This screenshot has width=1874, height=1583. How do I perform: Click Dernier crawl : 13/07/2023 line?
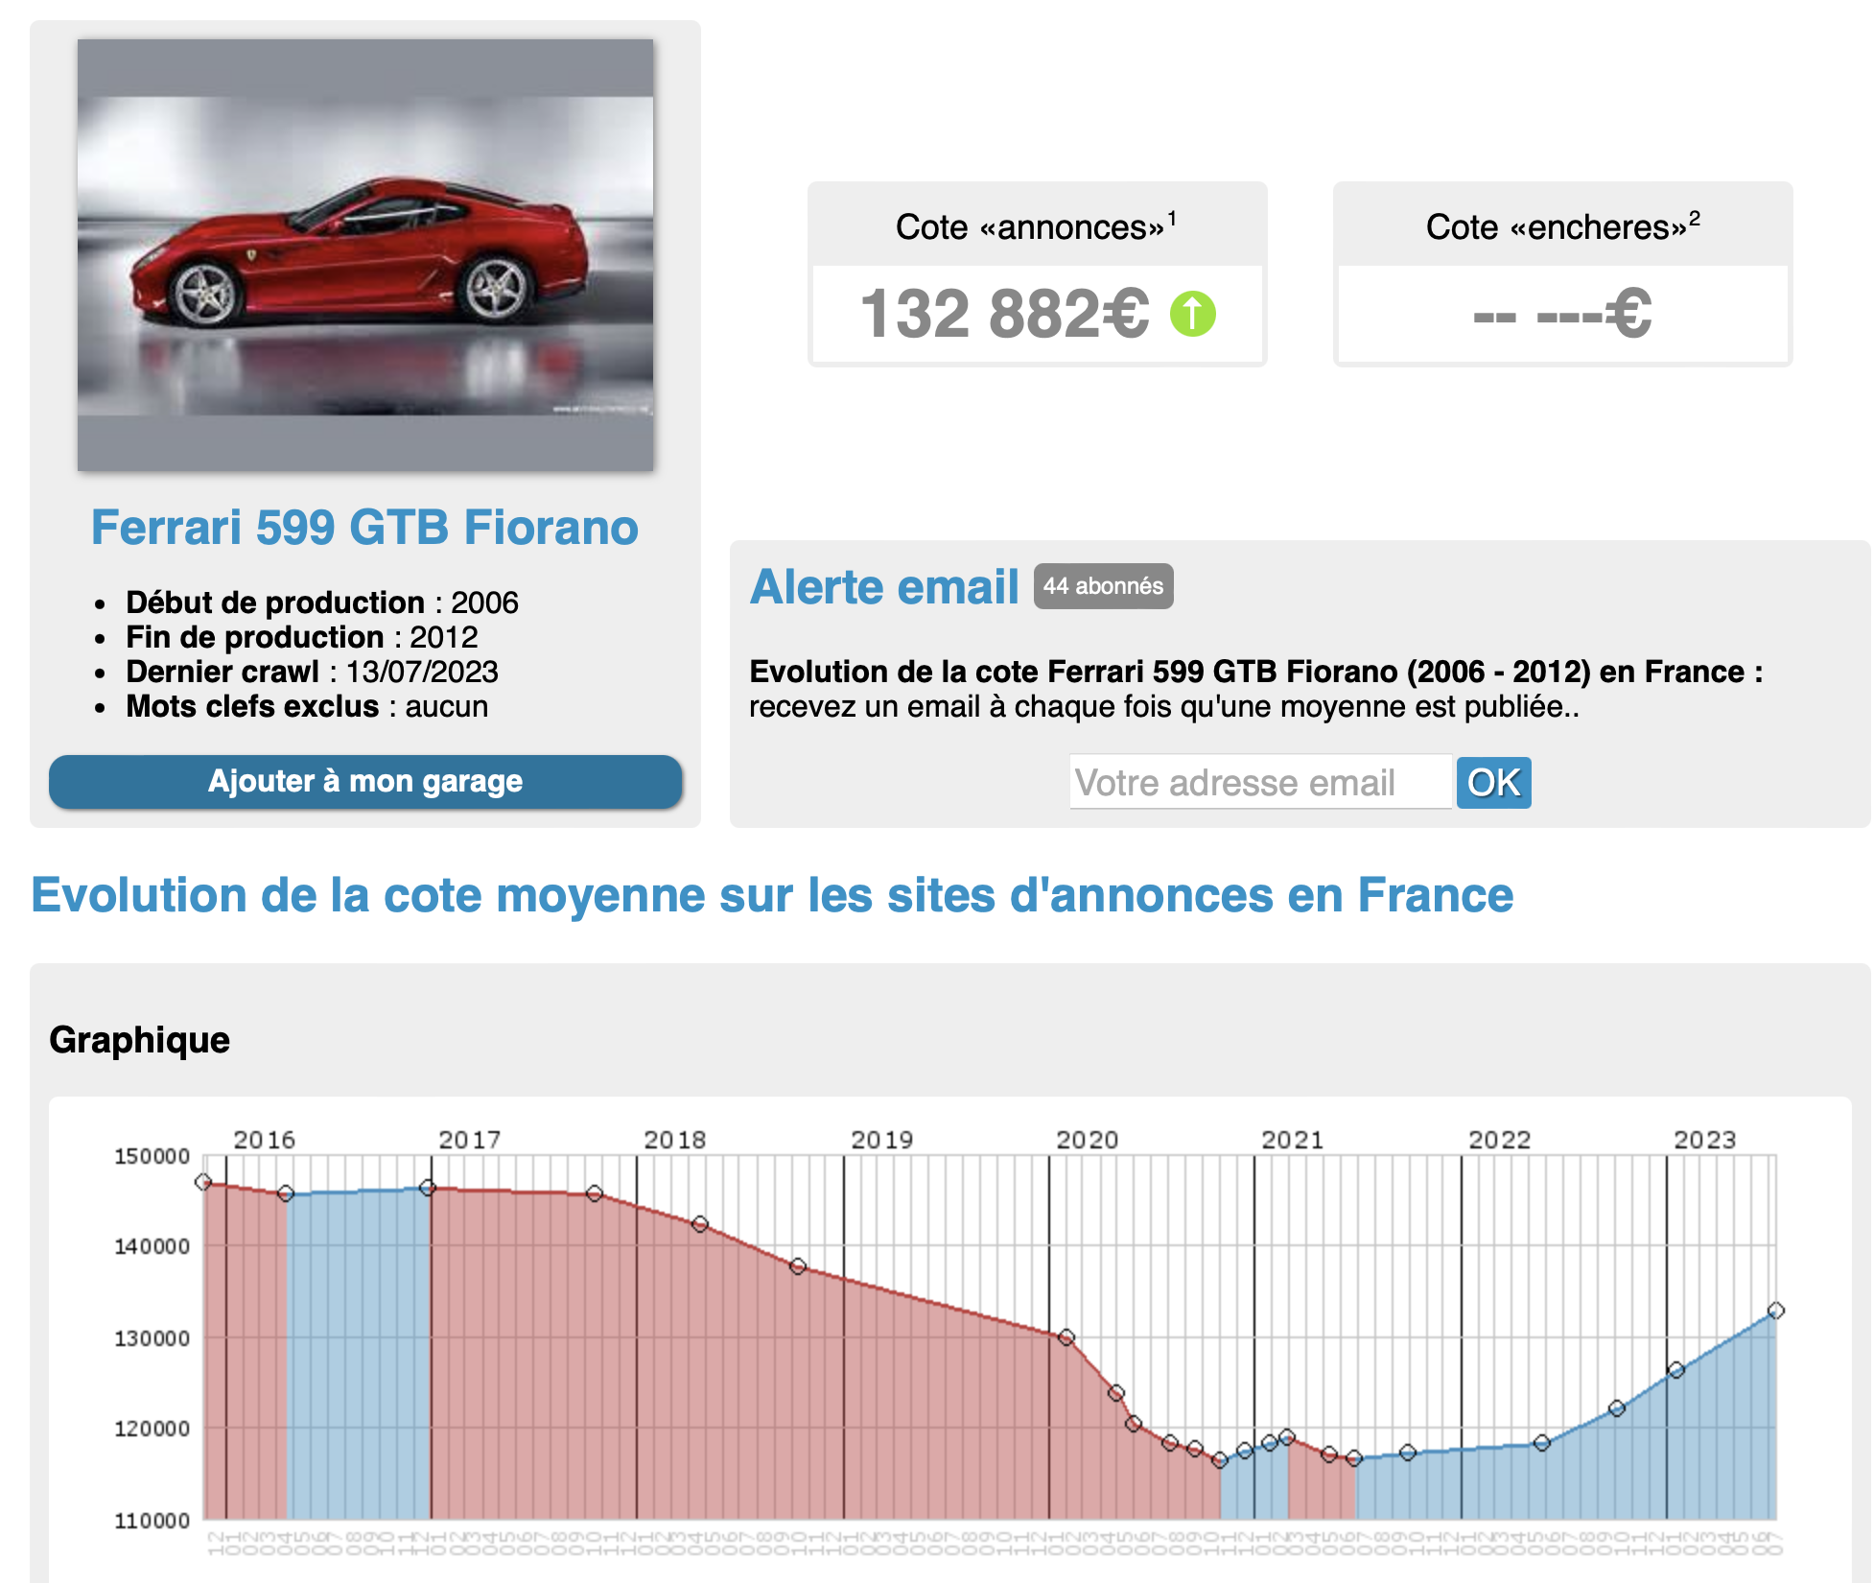(x=312, y=672)
